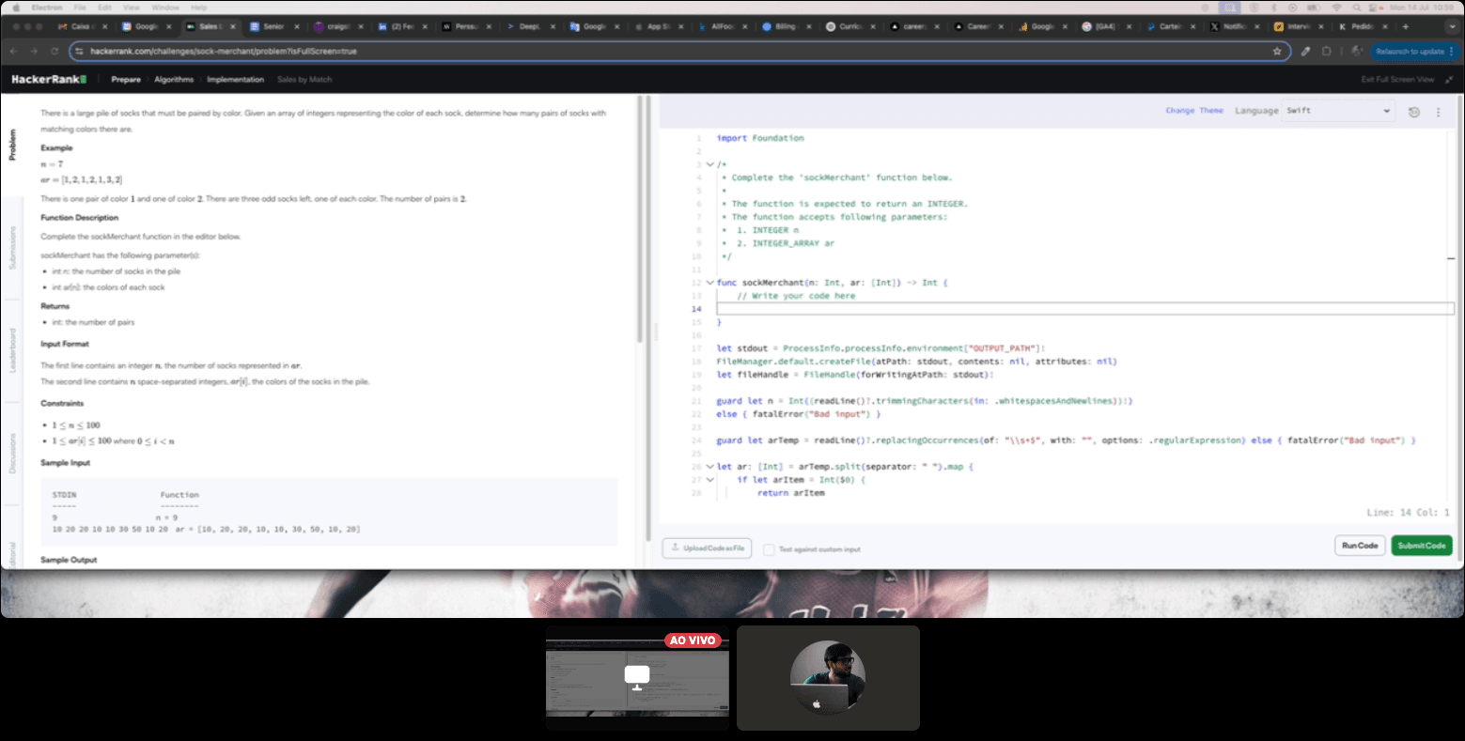Image resolution: width=1465 pixels, height=741 pixels.
Task: Click the Change Theme link
Action: (x=1194, y=111)
